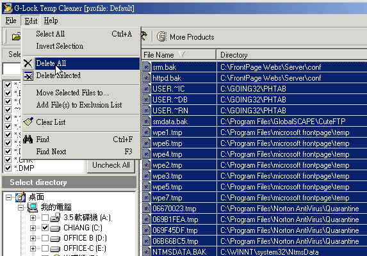The height and width of the screenshot is (256, 367).
Task: Click the G-Lock app icon in title bar
Action: point(8,8)
